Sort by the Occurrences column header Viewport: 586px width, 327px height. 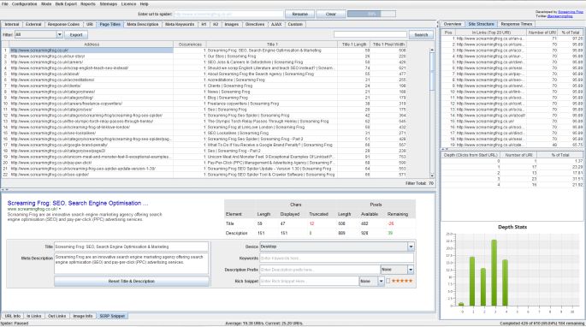pyautogui.click(x=190, y=45)
